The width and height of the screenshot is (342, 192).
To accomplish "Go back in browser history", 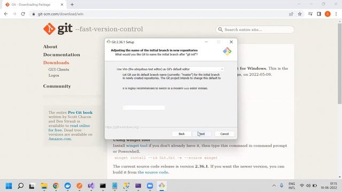I will pos(6,14).
